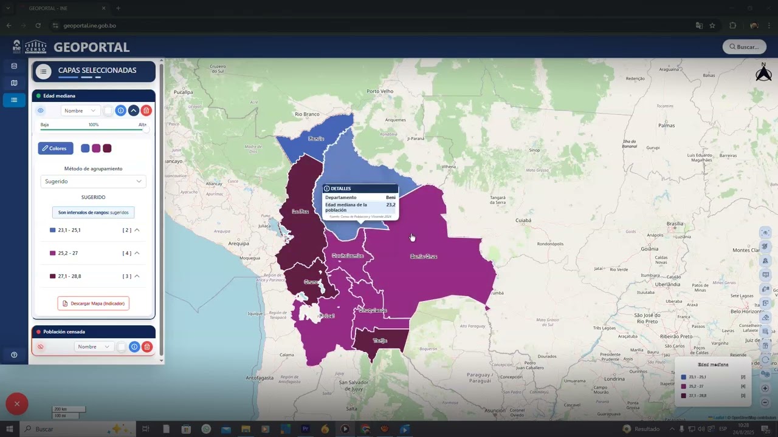Pick the magenta color swatch

coord(96,148)
